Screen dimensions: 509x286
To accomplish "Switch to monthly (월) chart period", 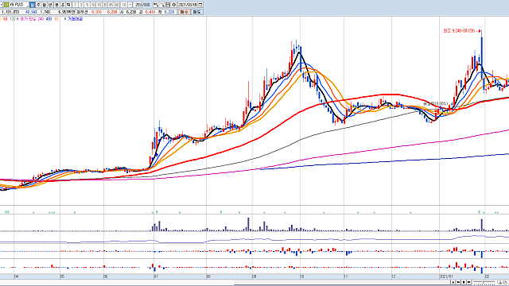I will [x=45, y=5].
